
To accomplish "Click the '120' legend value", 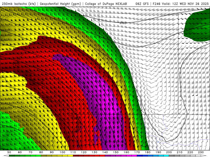I will (x=84, y=152).
